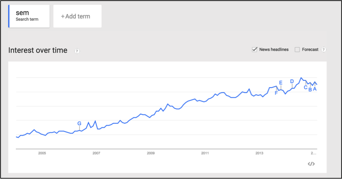This screenshot has width=342, height=179.
Task: Select the sem search term card
Action: pyautogui.click(x=29, y=16)
